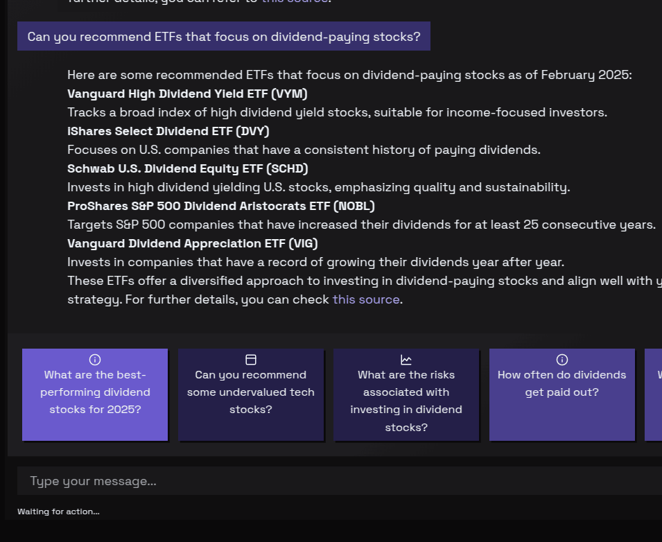Image resolution: width=662 pixels, height=542 pixels.
Task: Click the Vanguard Dividend Appreciation ETF heading
Action: click(191, 243)
